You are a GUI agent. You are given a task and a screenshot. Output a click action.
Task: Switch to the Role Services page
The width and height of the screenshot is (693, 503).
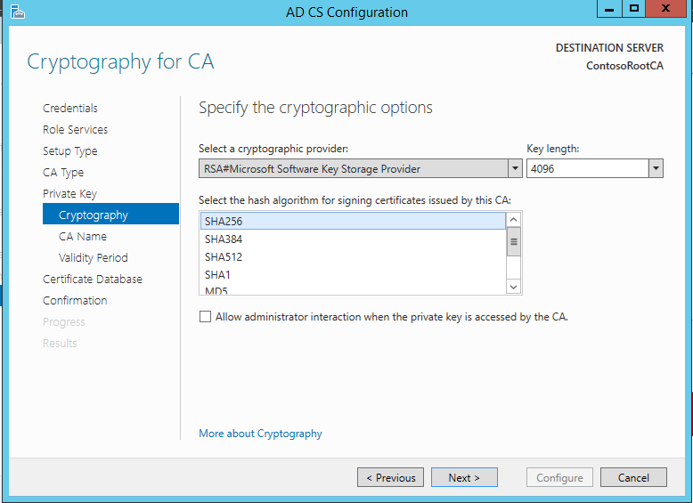(75, 129)
